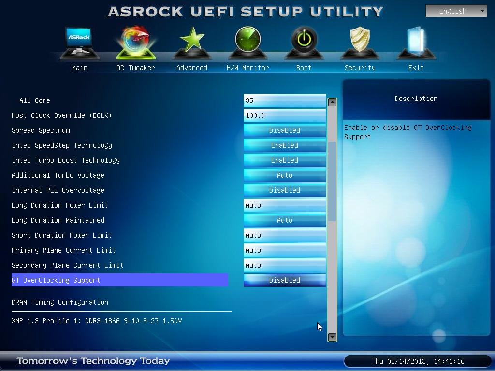495x371 pixels.
Task: Open the Main section monitor icon
Action: click(80, 43)
